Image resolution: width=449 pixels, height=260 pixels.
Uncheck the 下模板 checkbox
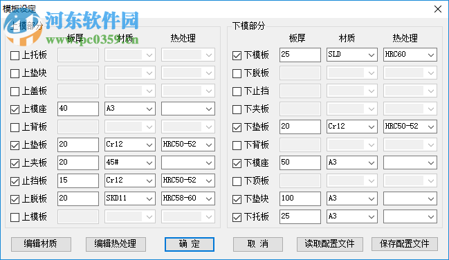[237, 55]
